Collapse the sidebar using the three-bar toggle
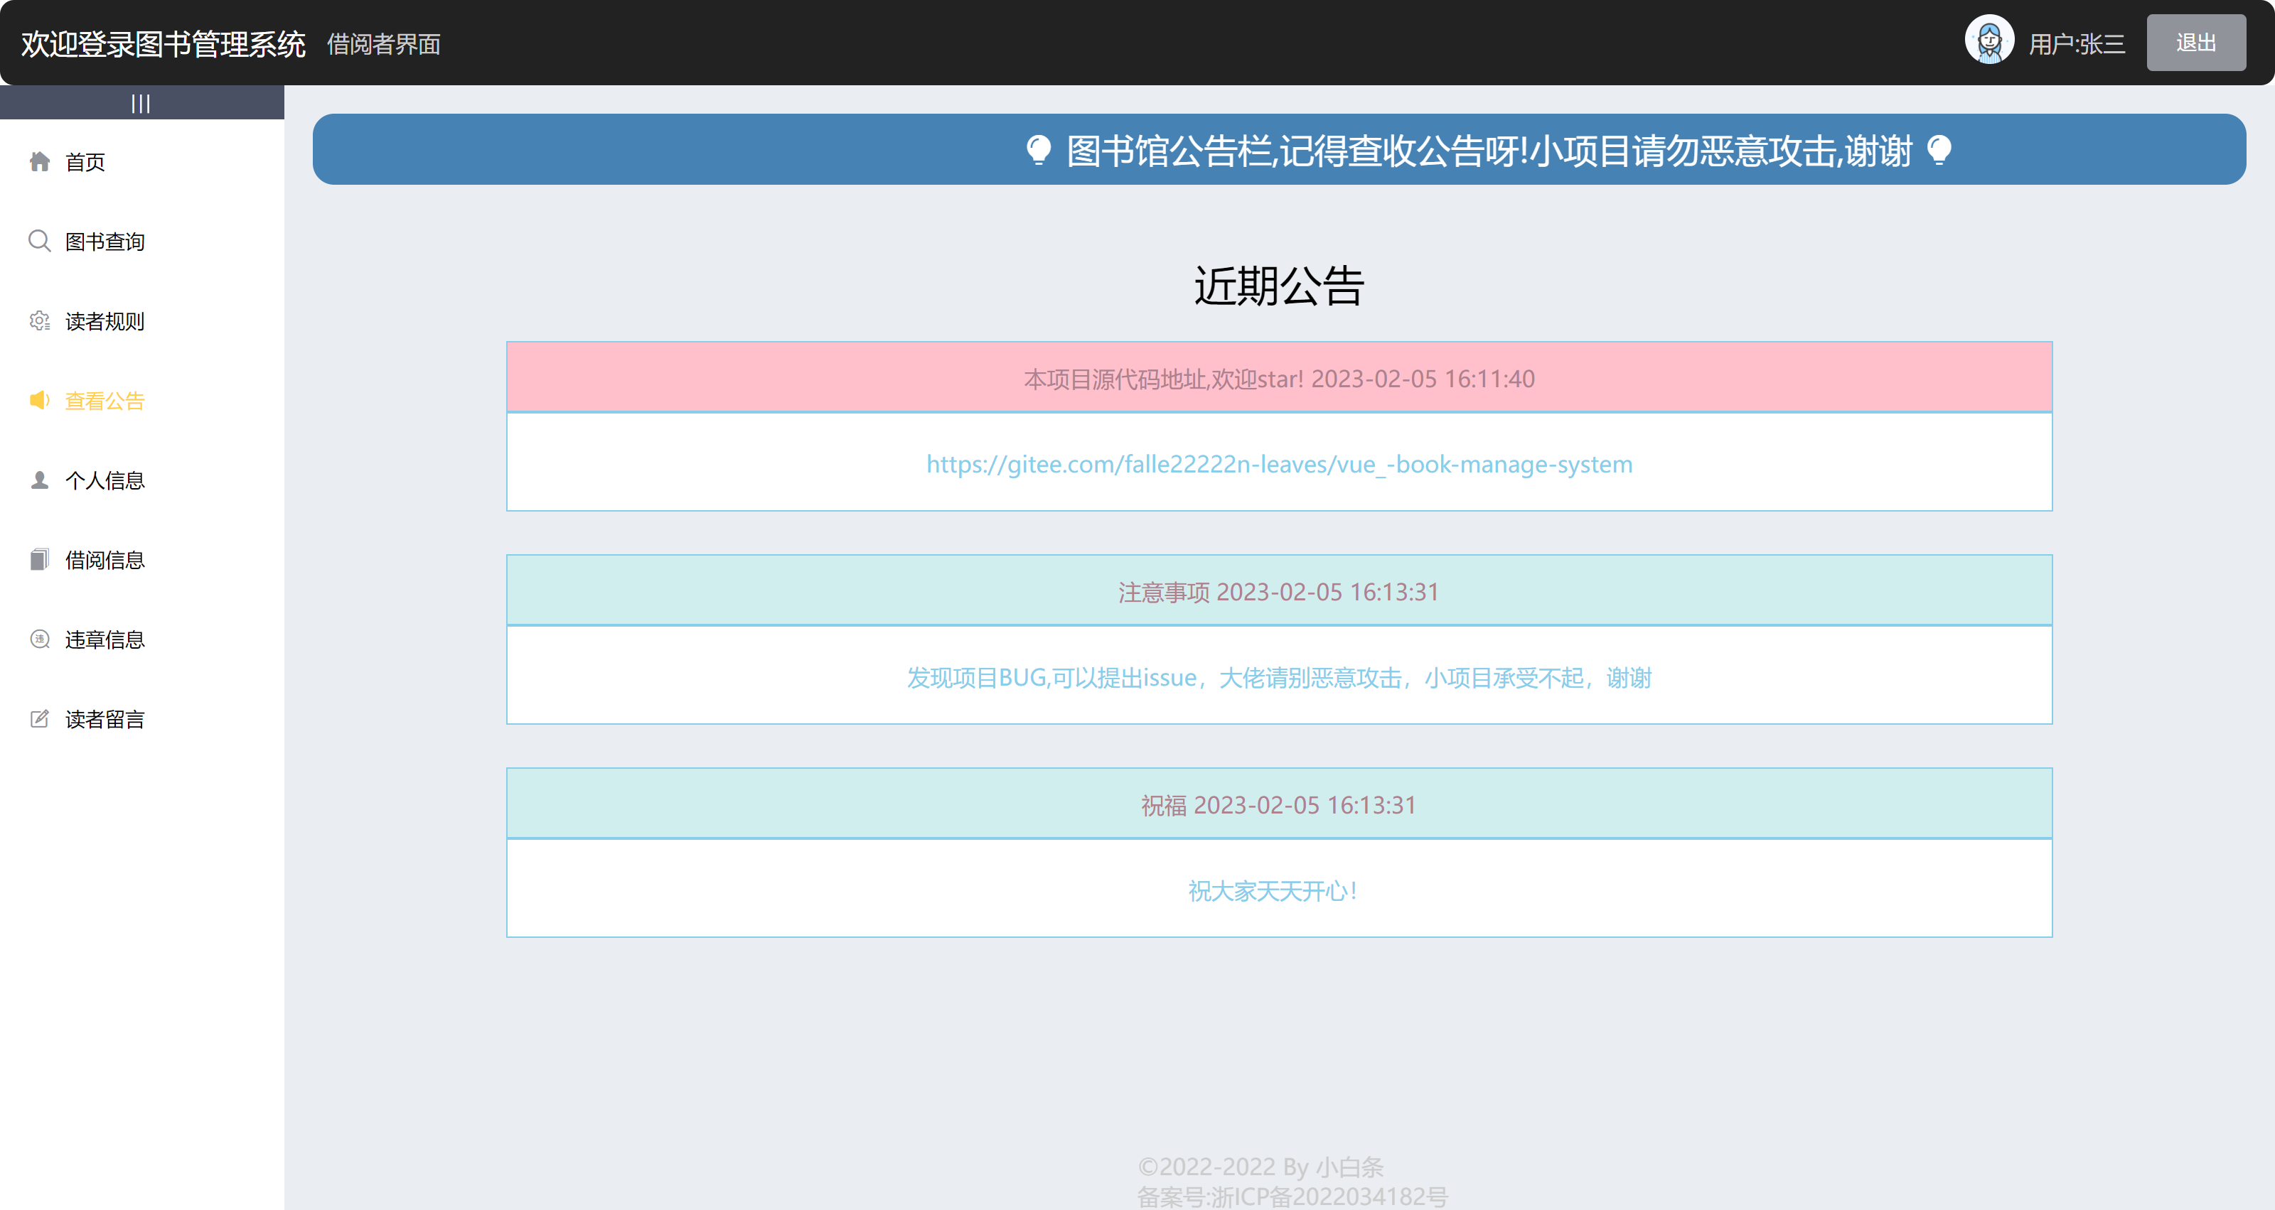Viewport: 2275px width, 1210px height. point(141,103)
